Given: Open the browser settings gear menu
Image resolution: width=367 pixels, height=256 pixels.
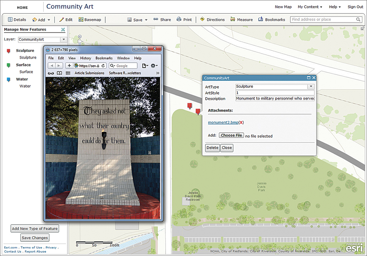Looking at the screenshot, I should click(x=154, y=66).
